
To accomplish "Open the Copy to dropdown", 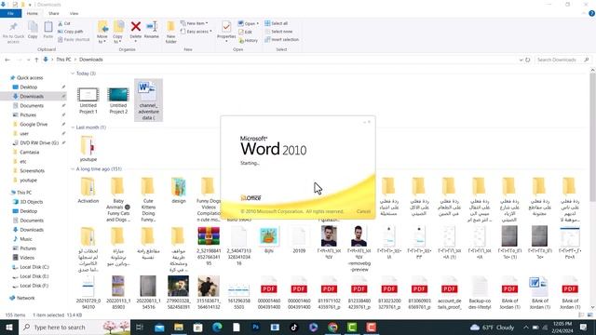I will click(118, 39).
